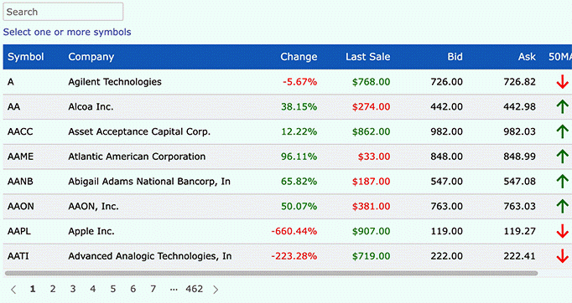
Task: Click the pagination ellipsis to skip pages
Action: (x=174, y=289)
